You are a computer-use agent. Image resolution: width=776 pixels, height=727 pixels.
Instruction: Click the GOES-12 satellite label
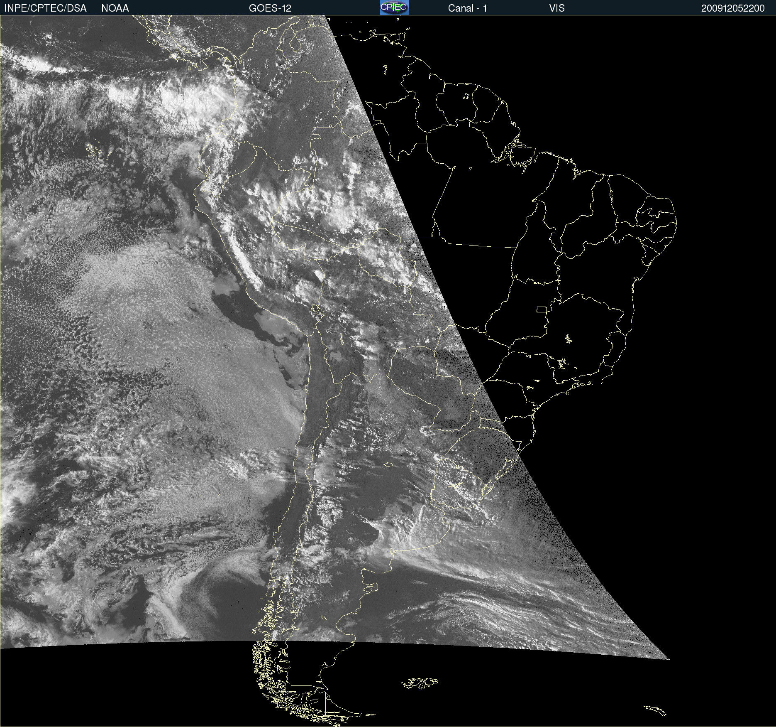click(270, 8)
